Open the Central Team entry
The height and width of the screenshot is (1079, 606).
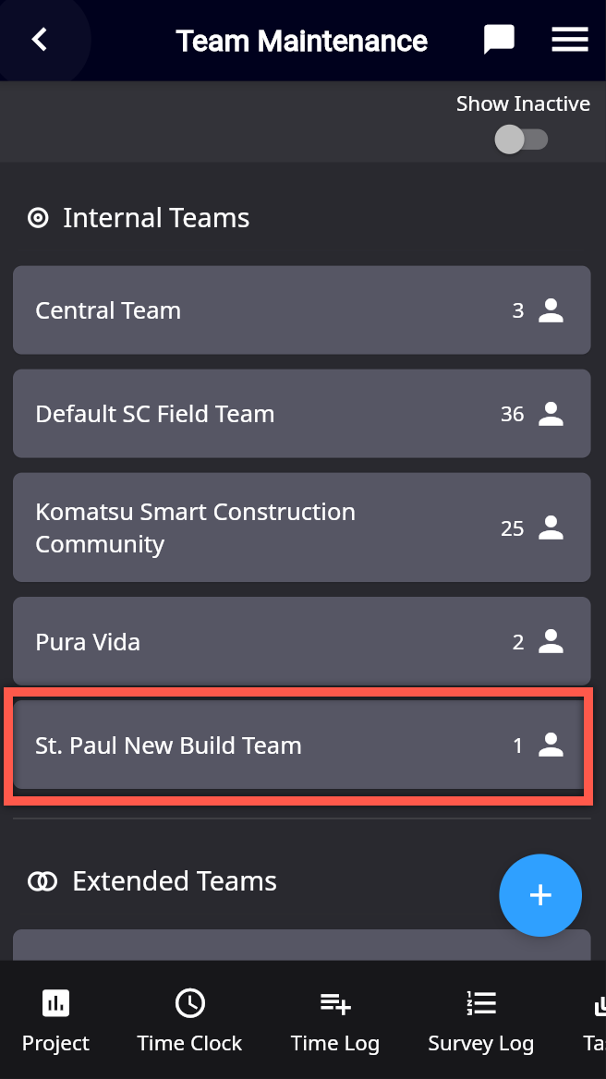click(302, 310)
